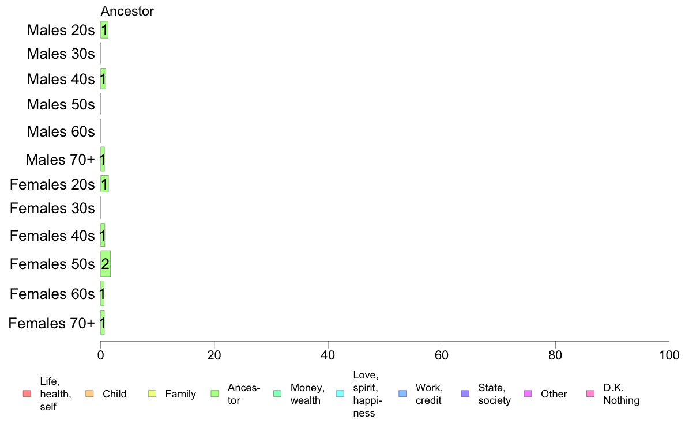Click the orange Child legend swatch
Screen dimensions: 685x424
89,394
